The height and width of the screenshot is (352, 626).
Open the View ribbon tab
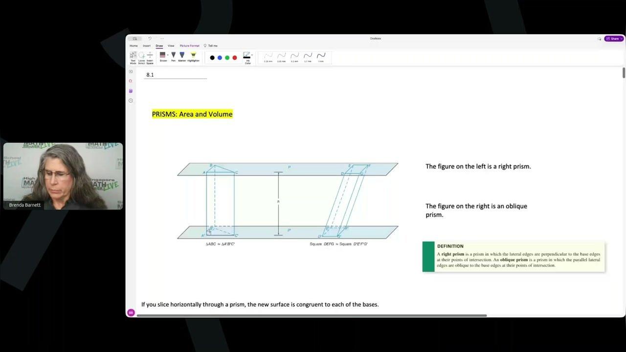[171, 46]
